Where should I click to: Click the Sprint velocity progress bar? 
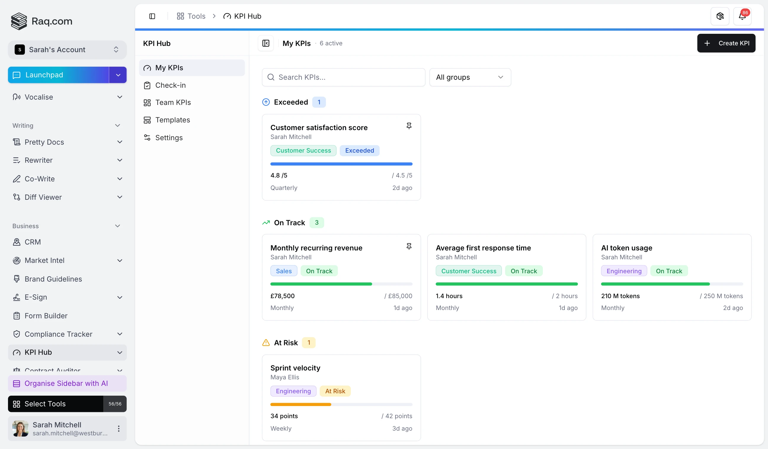[341, 405]
